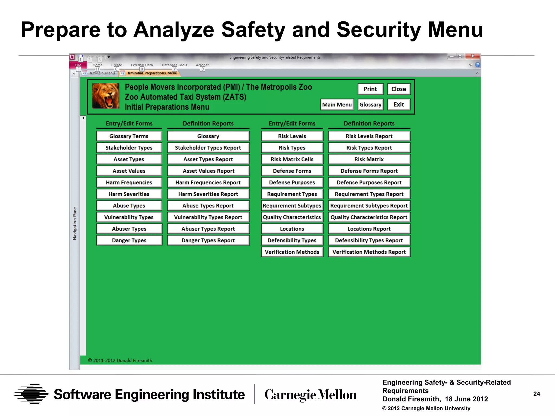
Task: Switch to the frmMain_Menu document tab
Action: pyautogui.click(x=99, y=73)
